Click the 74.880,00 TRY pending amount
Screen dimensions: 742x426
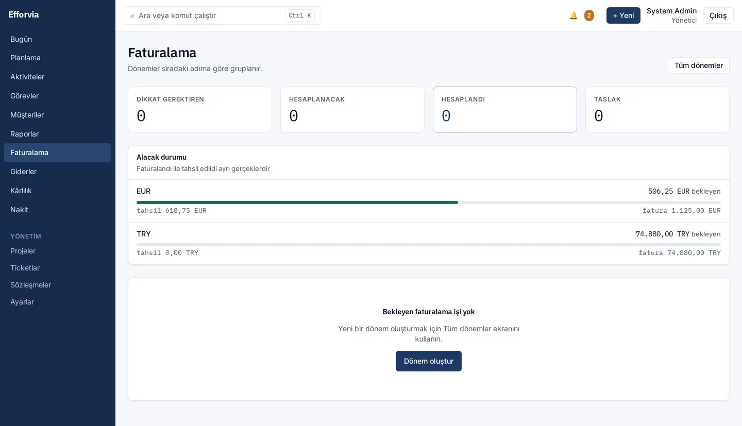tap(663, 234)
